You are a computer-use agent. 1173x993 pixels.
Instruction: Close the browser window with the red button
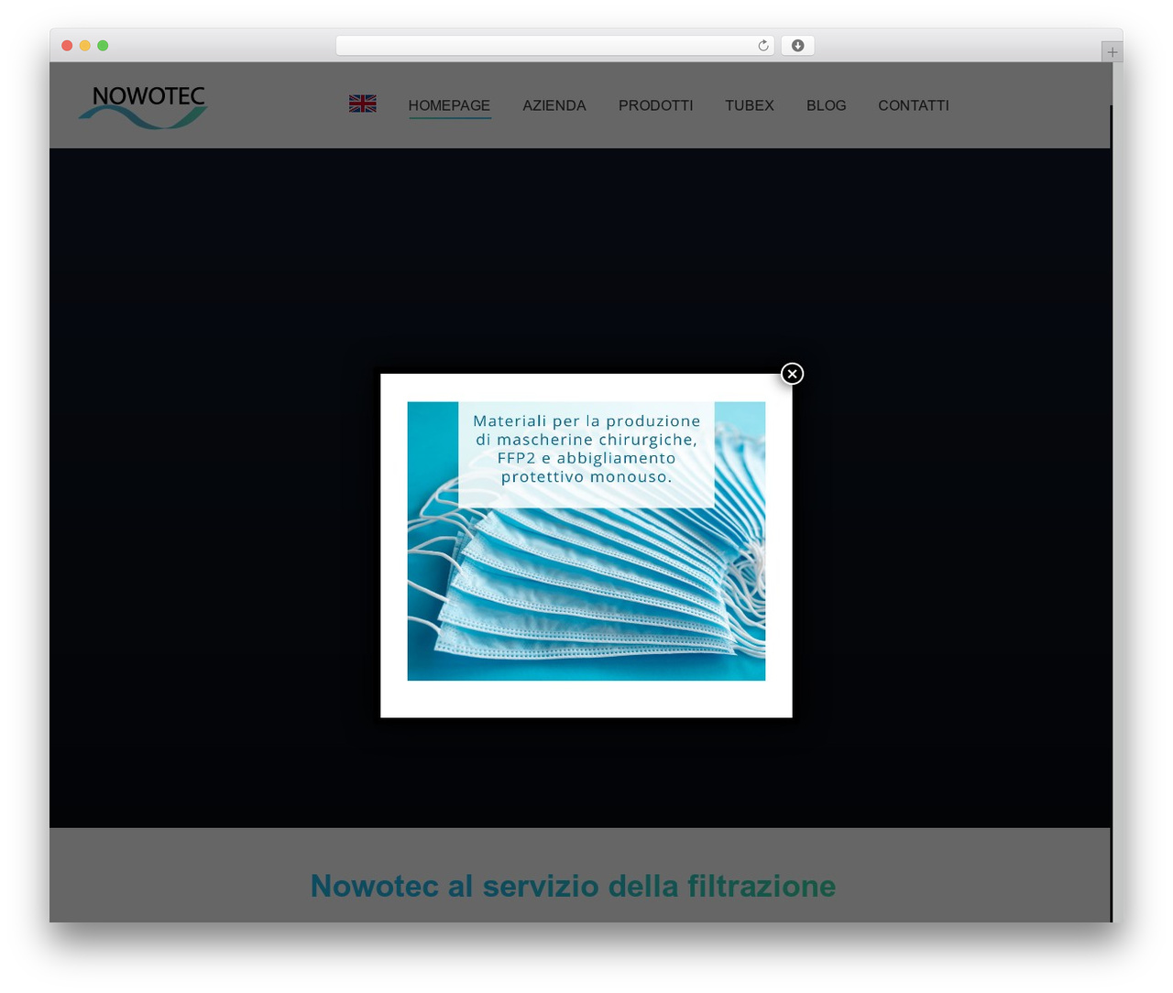(67, 46)
